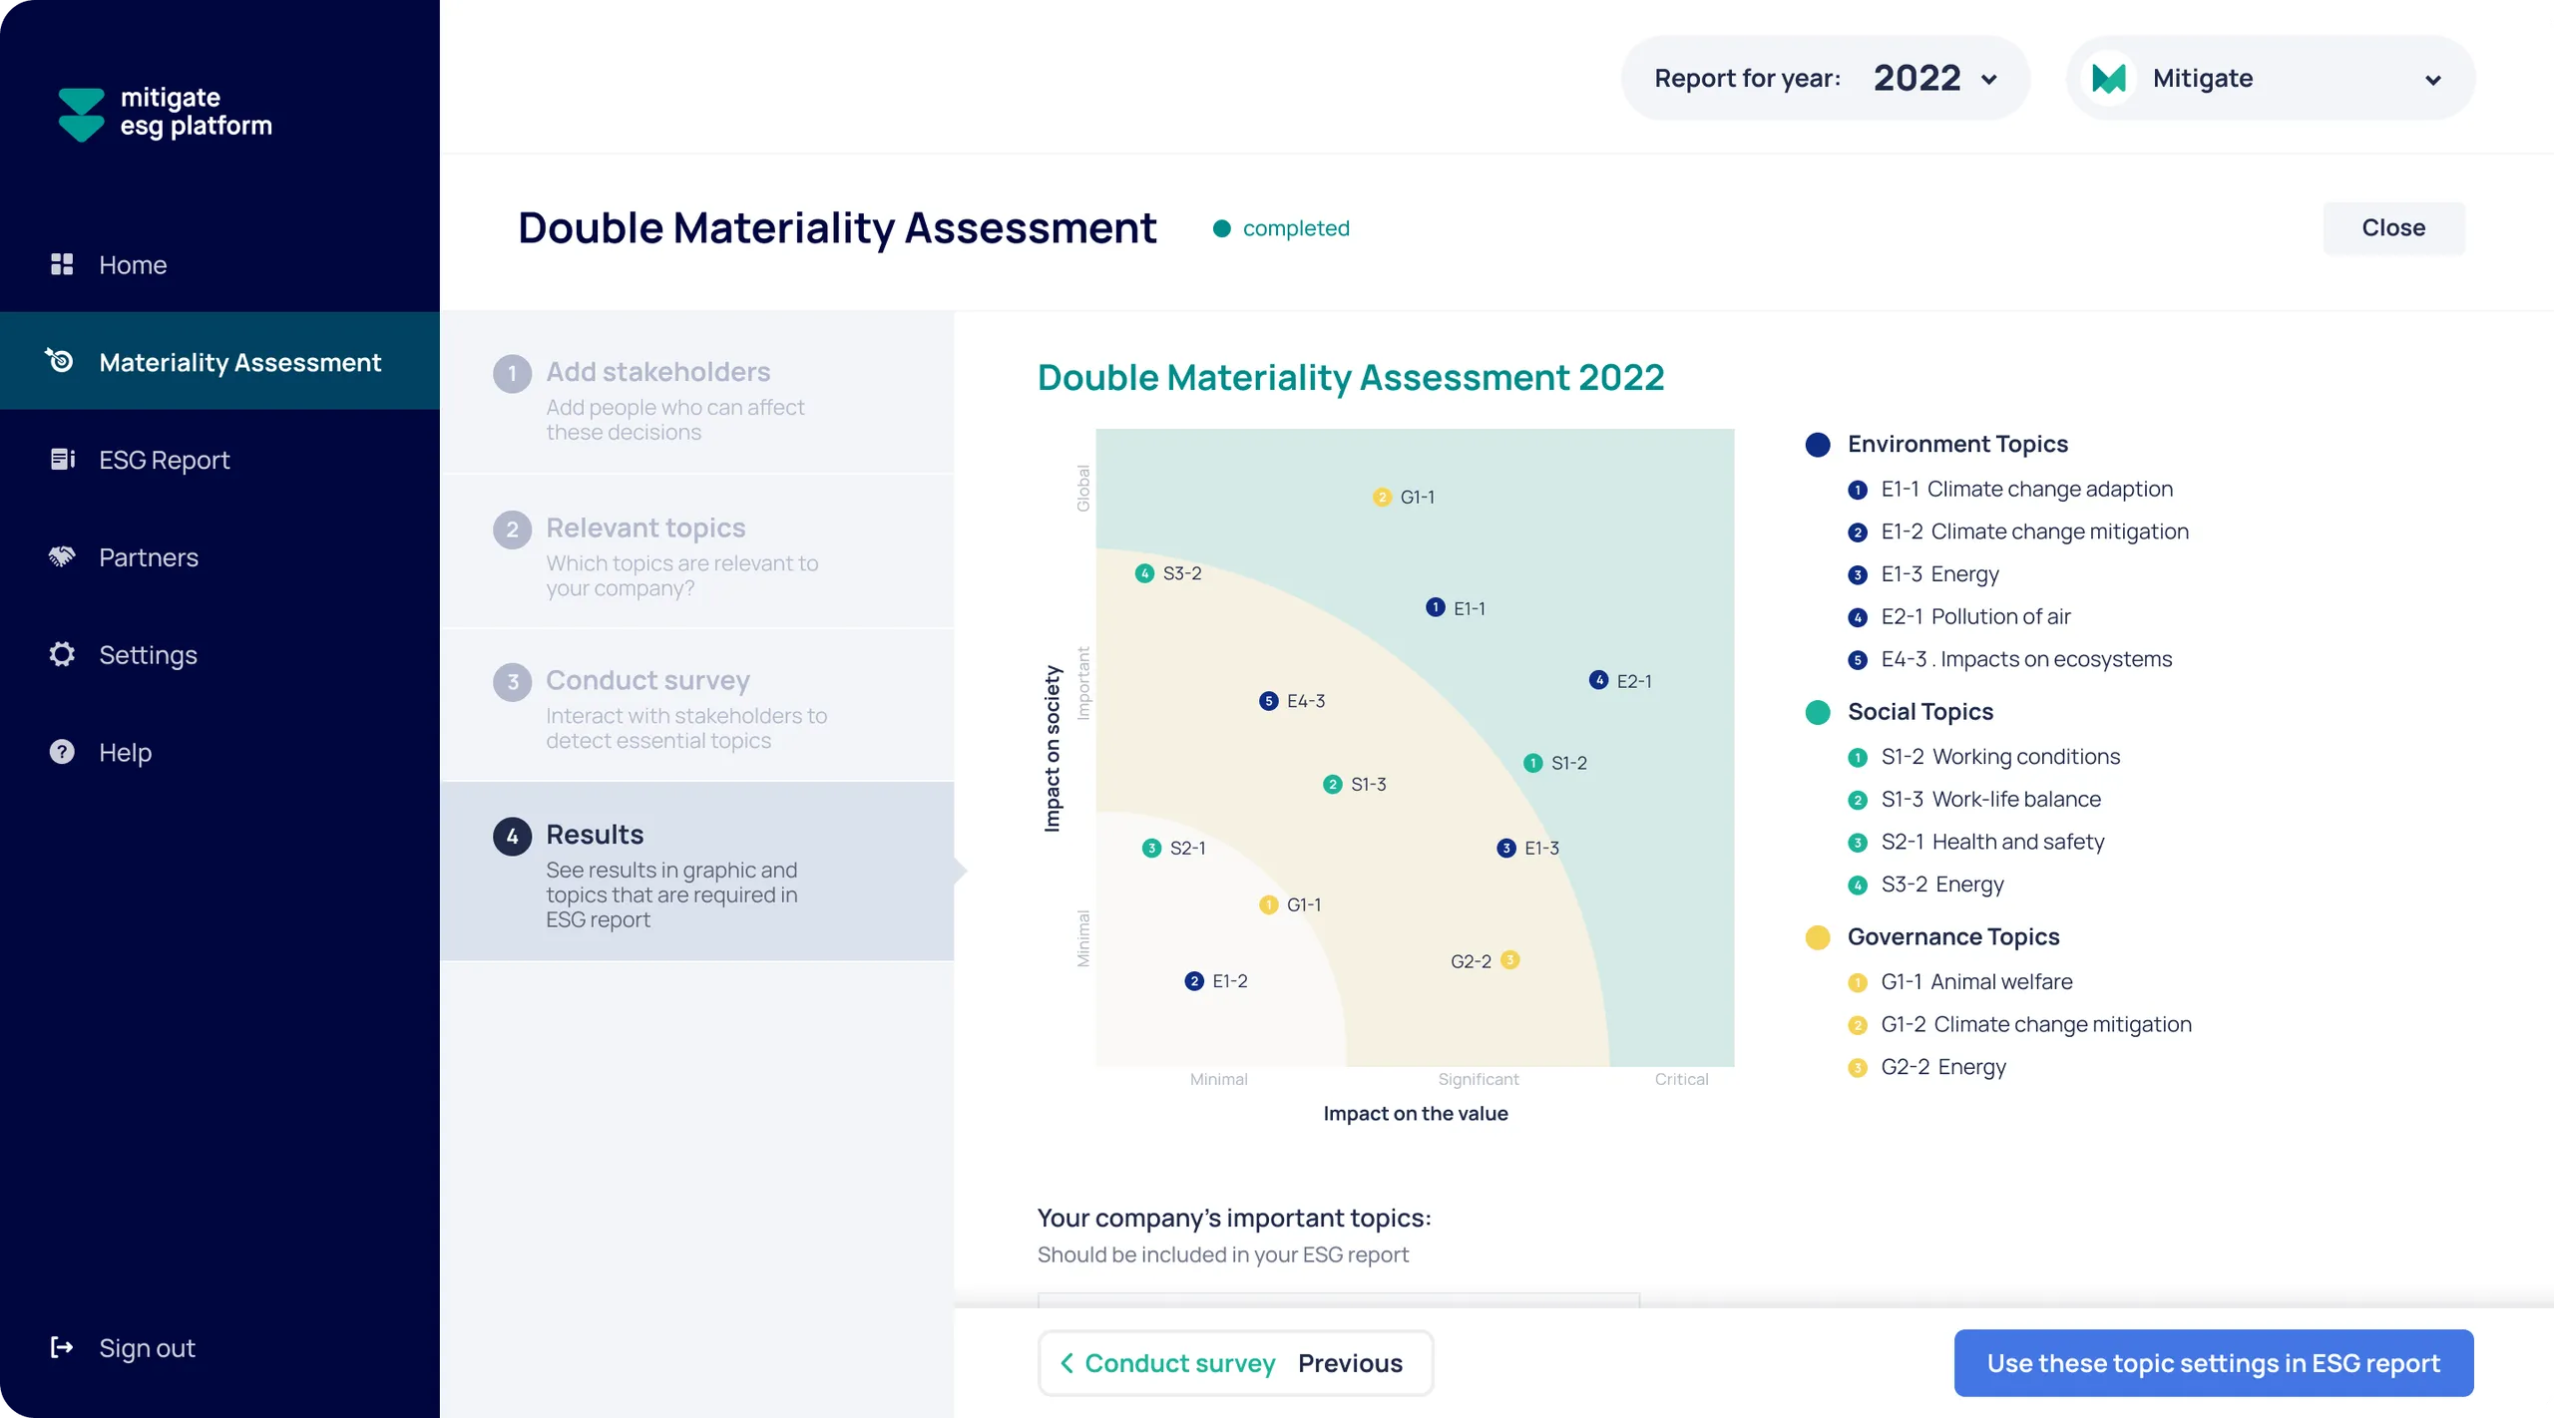The width and height of the screenshot is (2554, 1418).
Task: Click the chevron next to Conduct survey
Action: click(x=1066, y=1362)
